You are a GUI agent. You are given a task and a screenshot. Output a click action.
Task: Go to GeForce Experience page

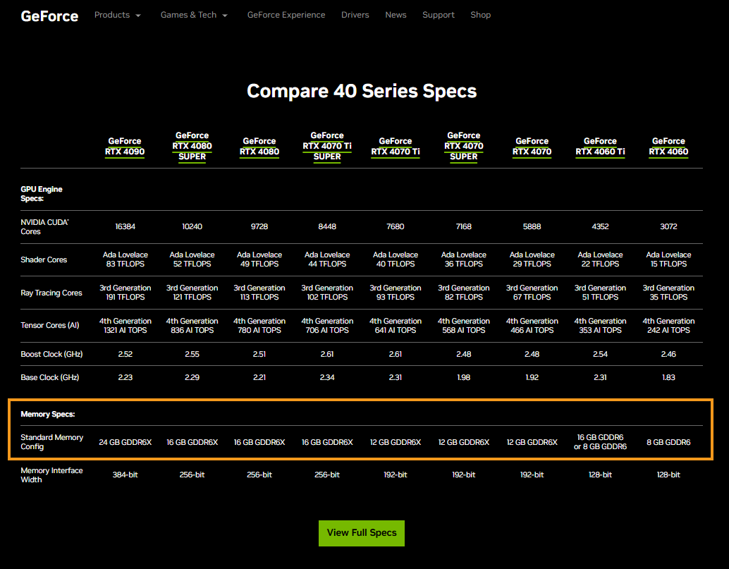pos(286,15)
